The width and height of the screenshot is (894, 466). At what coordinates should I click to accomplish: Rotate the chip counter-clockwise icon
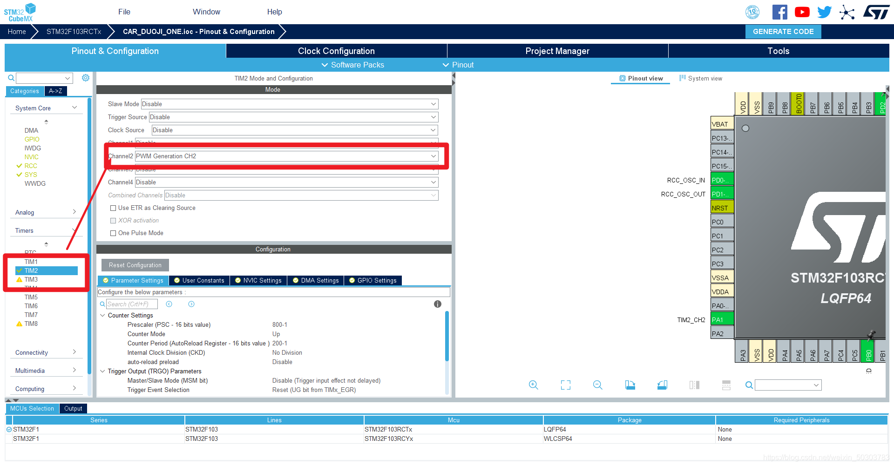point(662,385)
